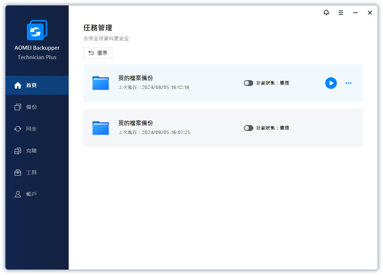Click the 還原 restore button

(x=98, y=53)
